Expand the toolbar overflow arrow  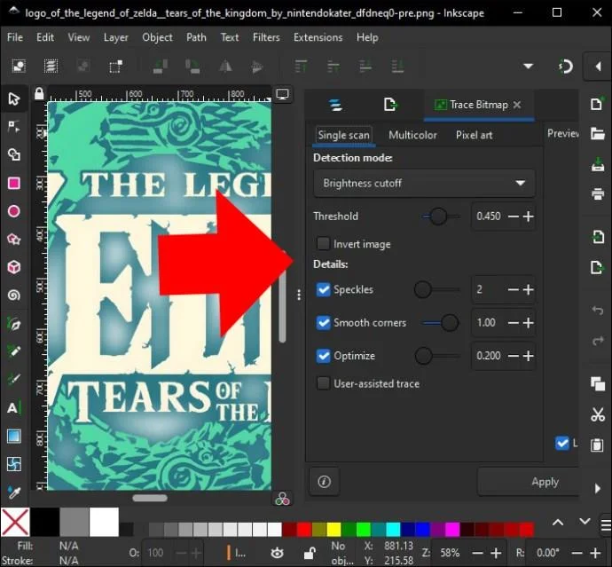point(528,66)
